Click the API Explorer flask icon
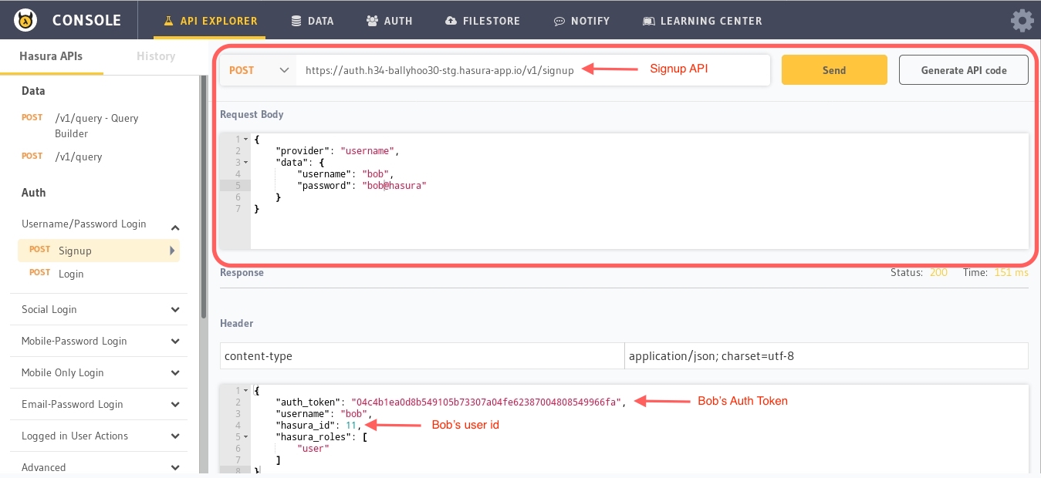Image resolution: width=1041 pixels, height=478 pixels. pos(169,22)
